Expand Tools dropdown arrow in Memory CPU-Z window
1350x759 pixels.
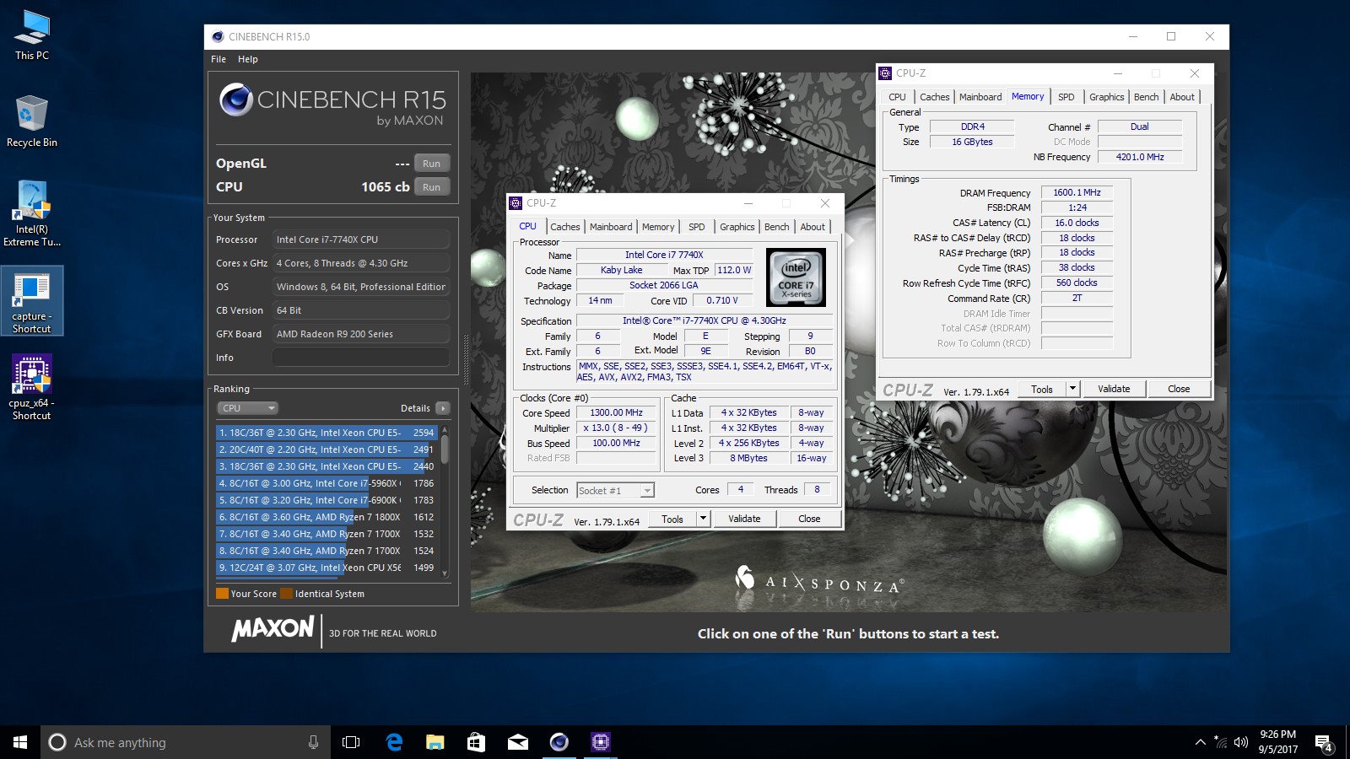(x=1072, y=390)
